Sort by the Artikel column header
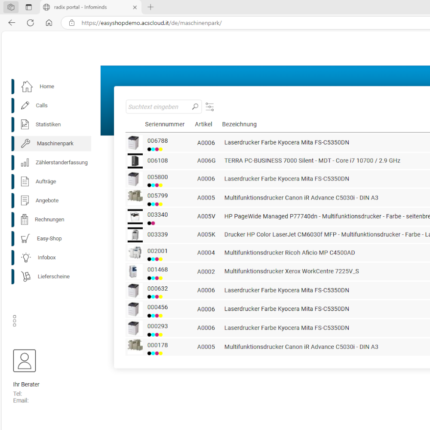The height and width of the screenshot is (430, 430). 203,124
